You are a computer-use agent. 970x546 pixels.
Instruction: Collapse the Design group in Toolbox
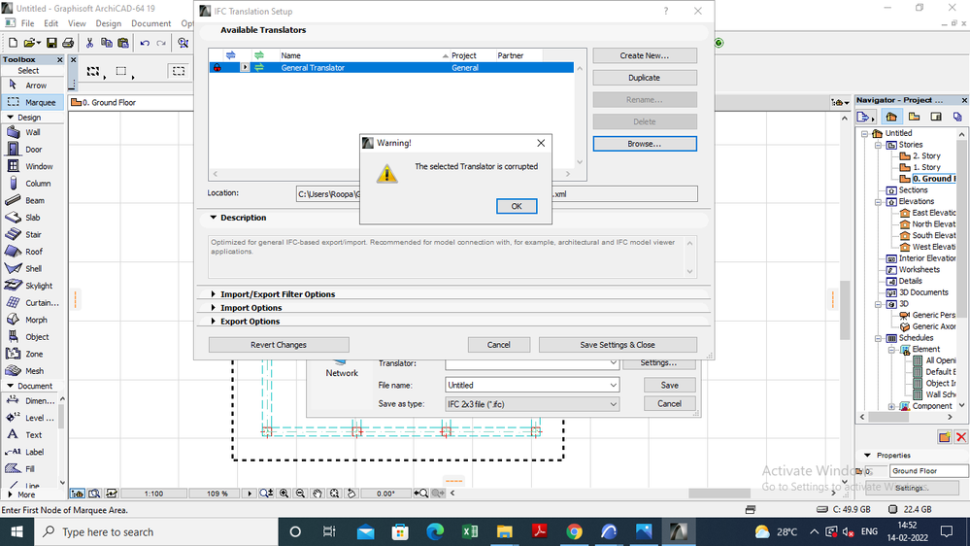point(11,117)
